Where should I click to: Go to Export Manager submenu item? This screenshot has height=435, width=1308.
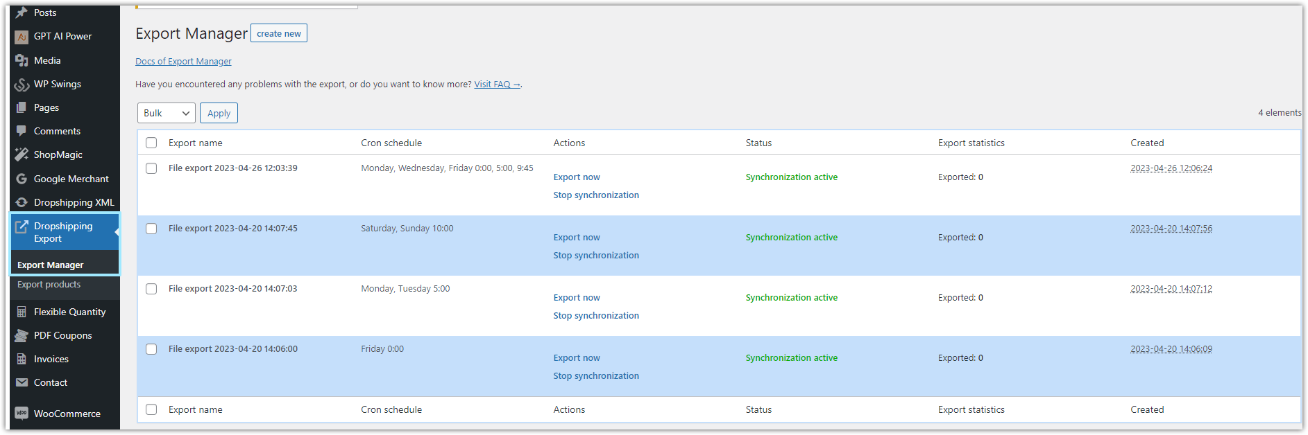50,265
